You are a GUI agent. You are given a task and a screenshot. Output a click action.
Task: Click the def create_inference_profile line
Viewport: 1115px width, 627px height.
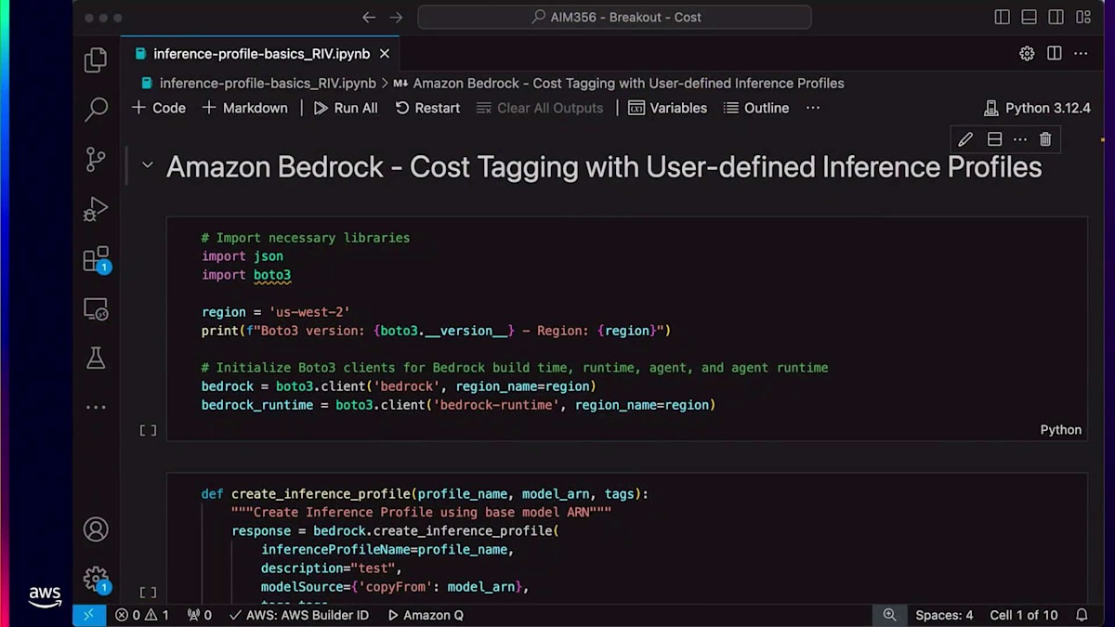coord(425,494)
